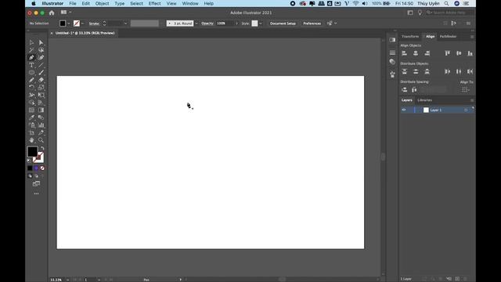Viewport: 501px width, 282px height.
Task: Open Change Screen Mode button
Action: point(36,184)
